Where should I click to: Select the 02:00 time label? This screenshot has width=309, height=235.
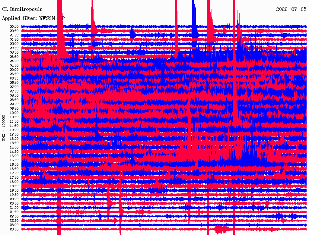(x=14, y=44)
